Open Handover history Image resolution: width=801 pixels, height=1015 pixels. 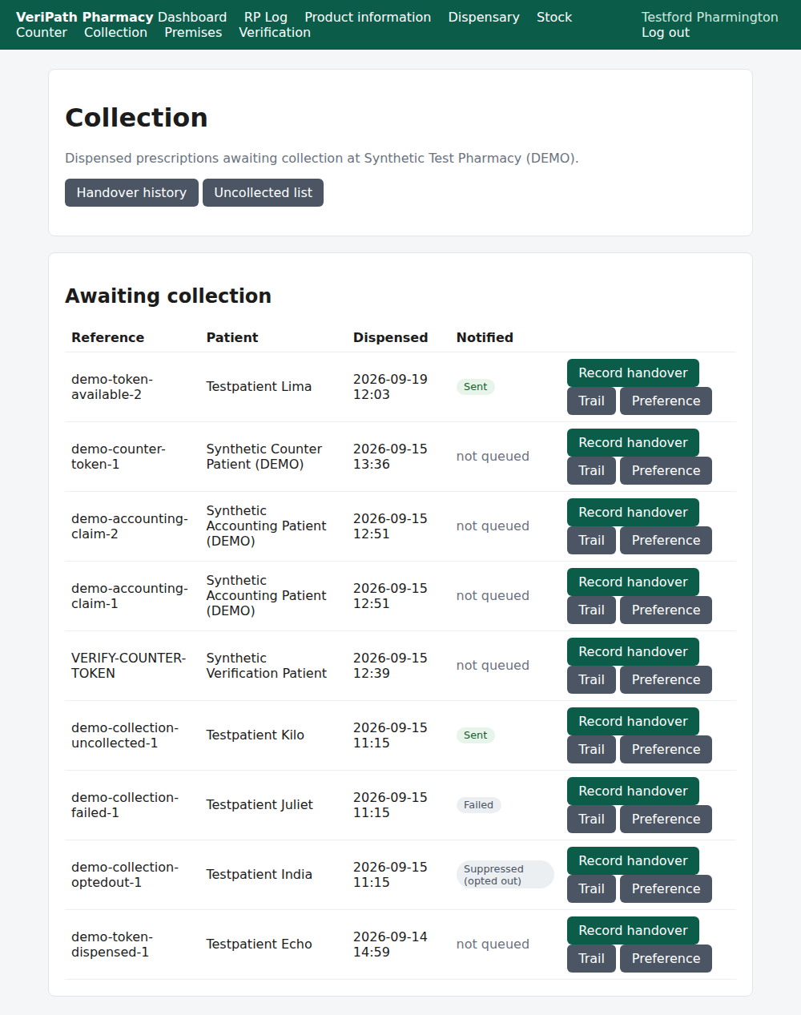pos(131,192)
